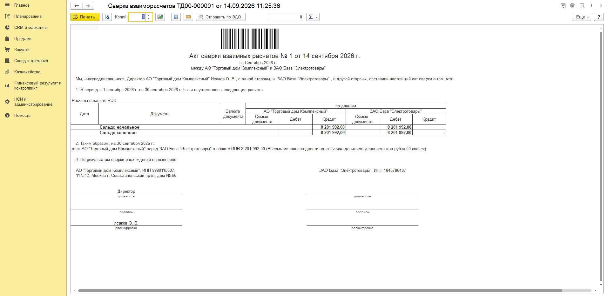
Task: Send by email using the envelope icon
Action: pyautogui.click(x=188, y=17)
